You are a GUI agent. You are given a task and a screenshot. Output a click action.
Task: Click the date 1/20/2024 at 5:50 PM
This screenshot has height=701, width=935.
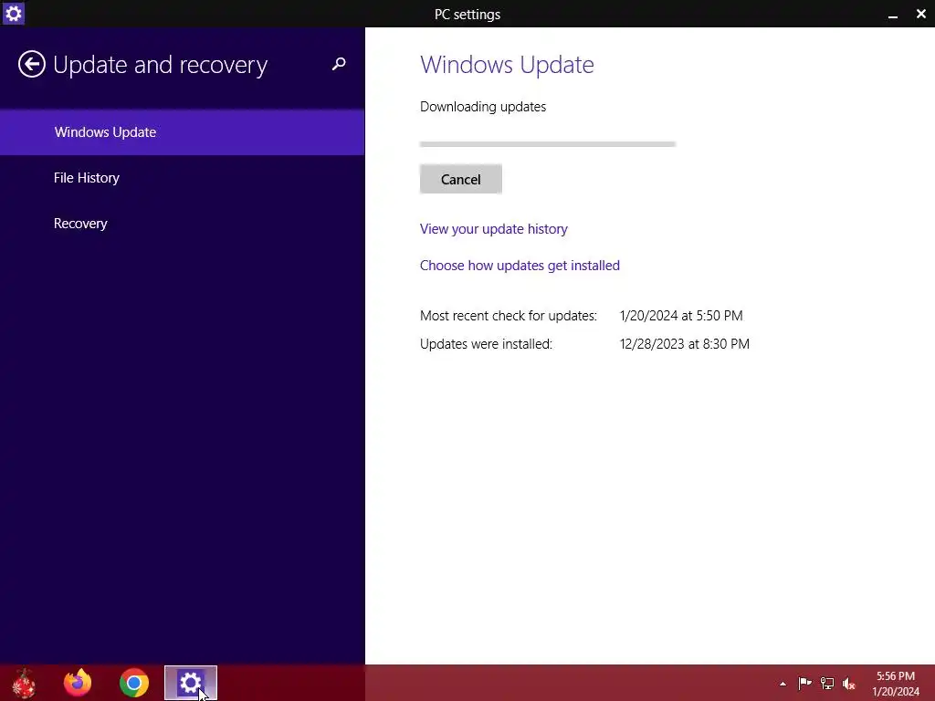pos(681,315)
